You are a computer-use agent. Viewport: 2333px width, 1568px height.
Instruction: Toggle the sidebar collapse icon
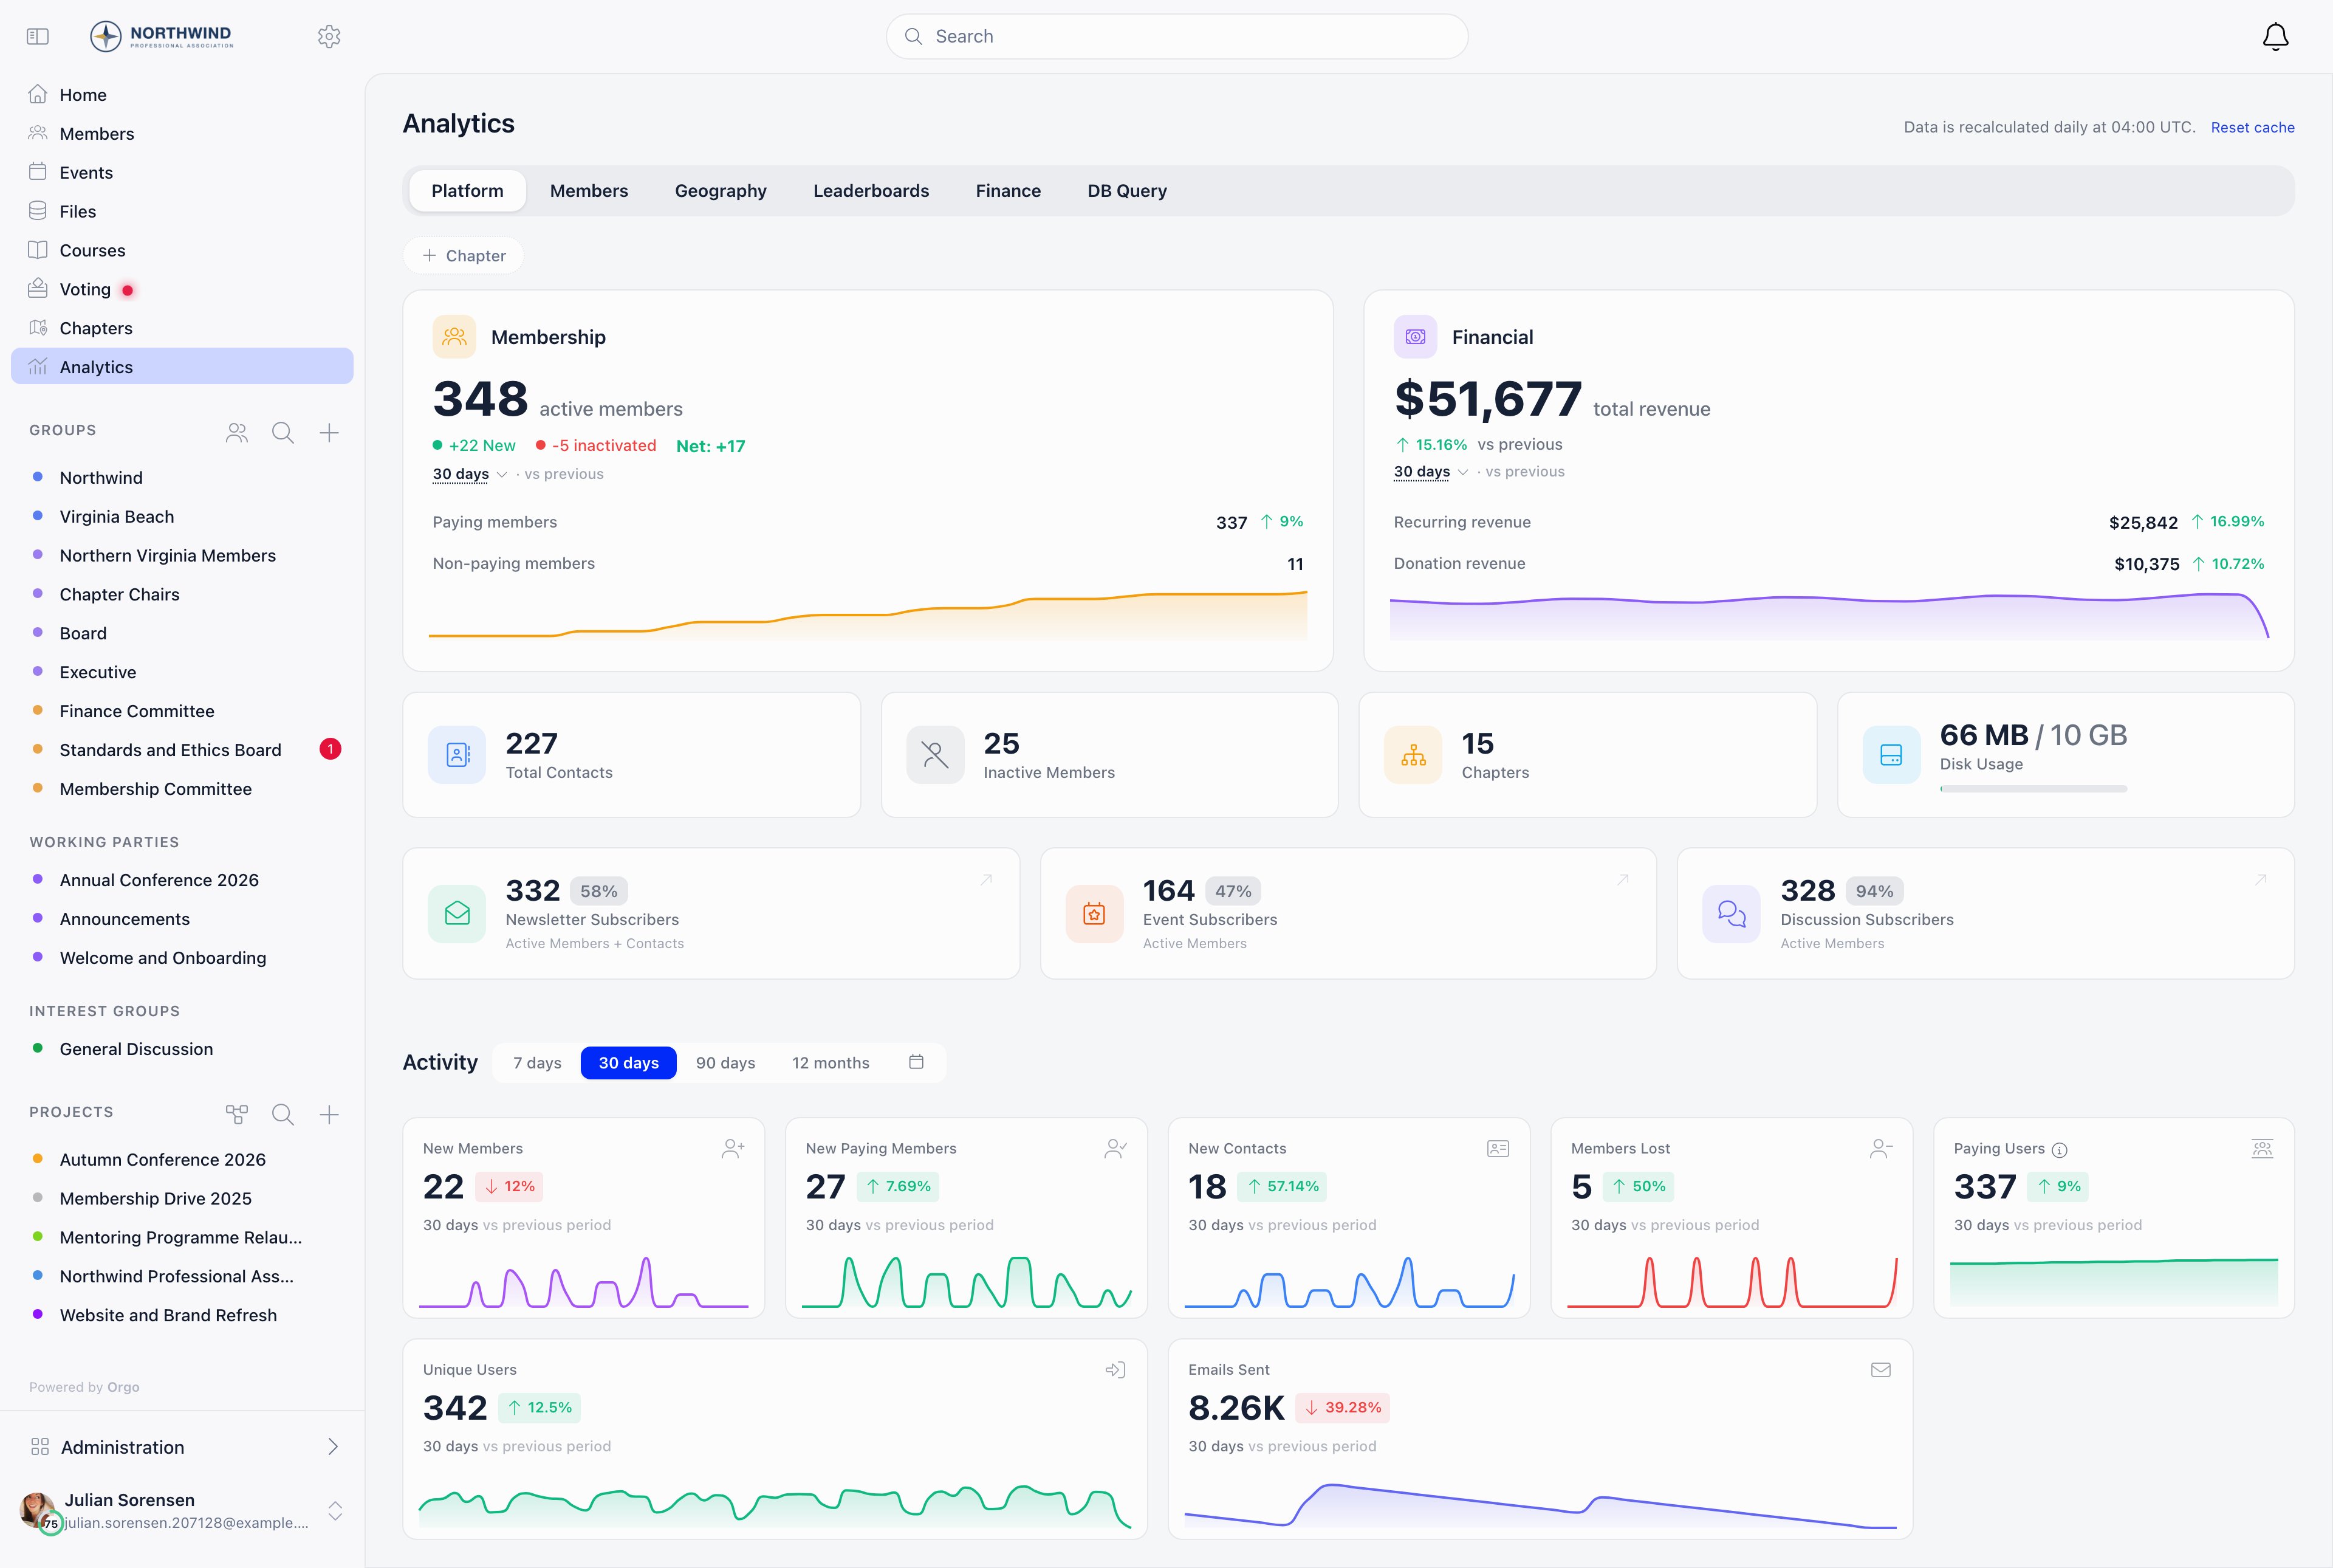point(38,36)
